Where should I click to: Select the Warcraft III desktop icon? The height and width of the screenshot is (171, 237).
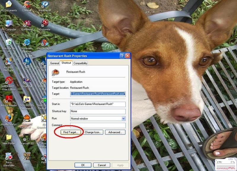pos(27,138)
